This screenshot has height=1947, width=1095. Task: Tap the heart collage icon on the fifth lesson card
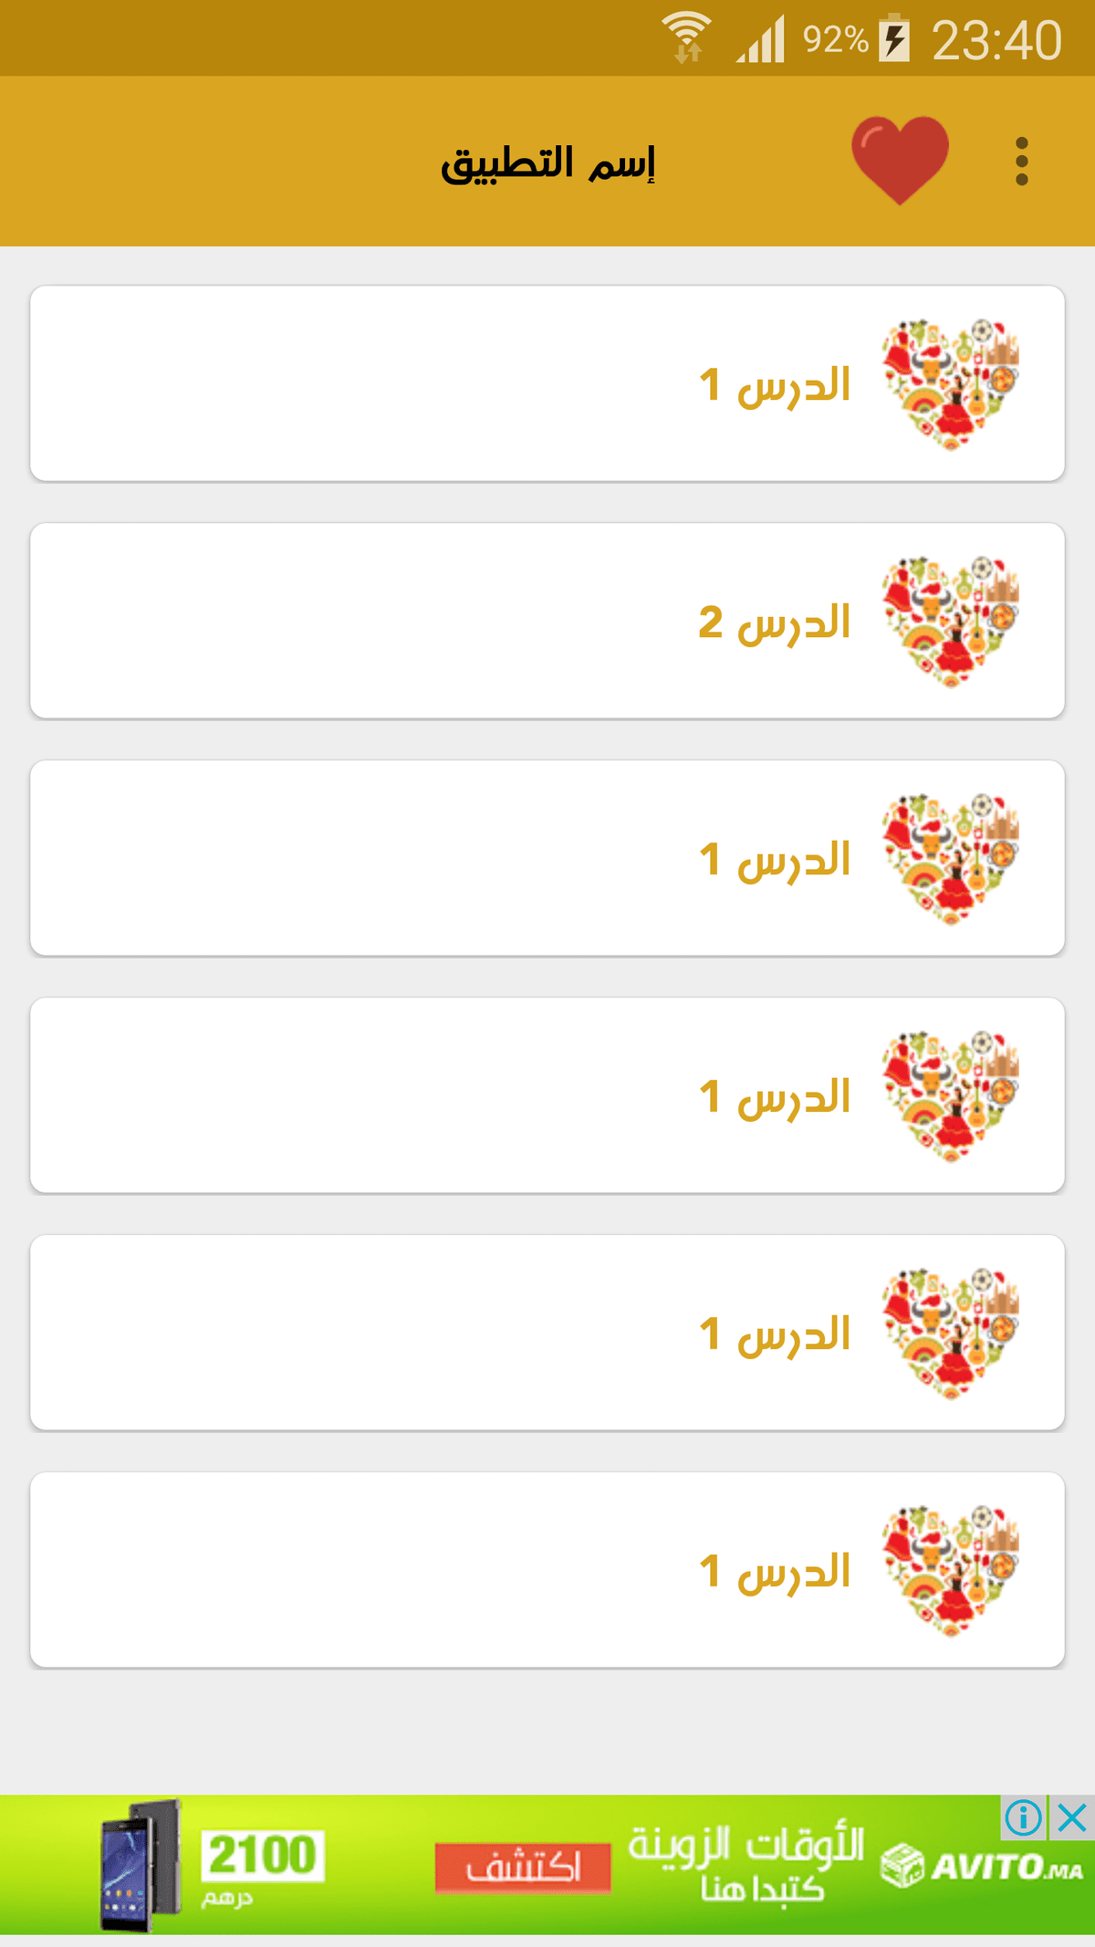(x=950, y=1333)
